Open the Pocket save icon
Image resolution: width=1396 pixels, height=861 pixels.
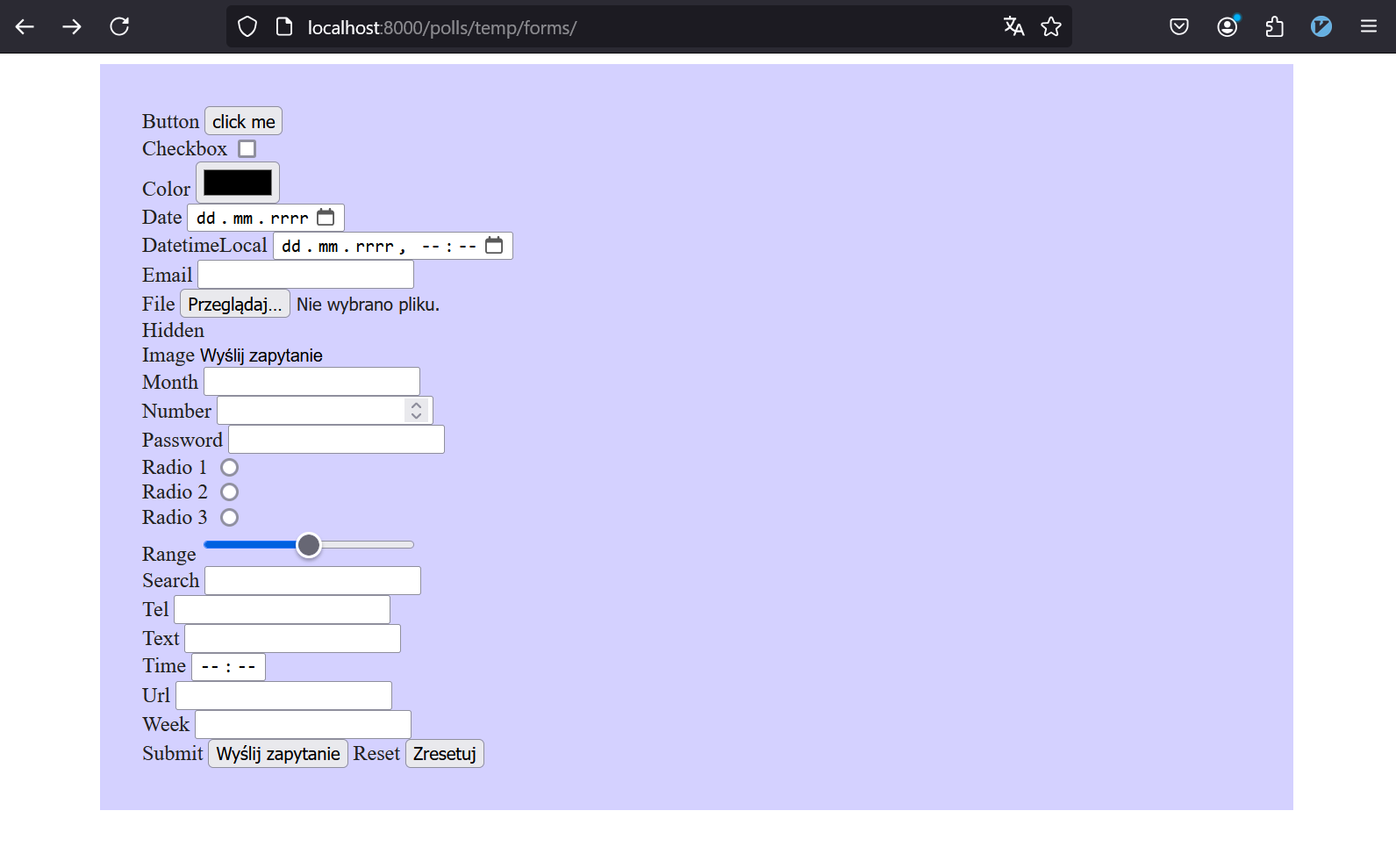click(1179, 26)
